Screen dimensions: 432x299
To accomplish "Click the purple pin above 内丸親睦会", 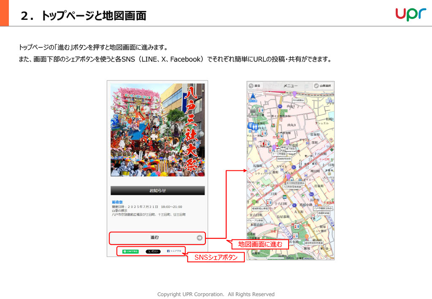I will pyautogui.click(x=294, y=94).
